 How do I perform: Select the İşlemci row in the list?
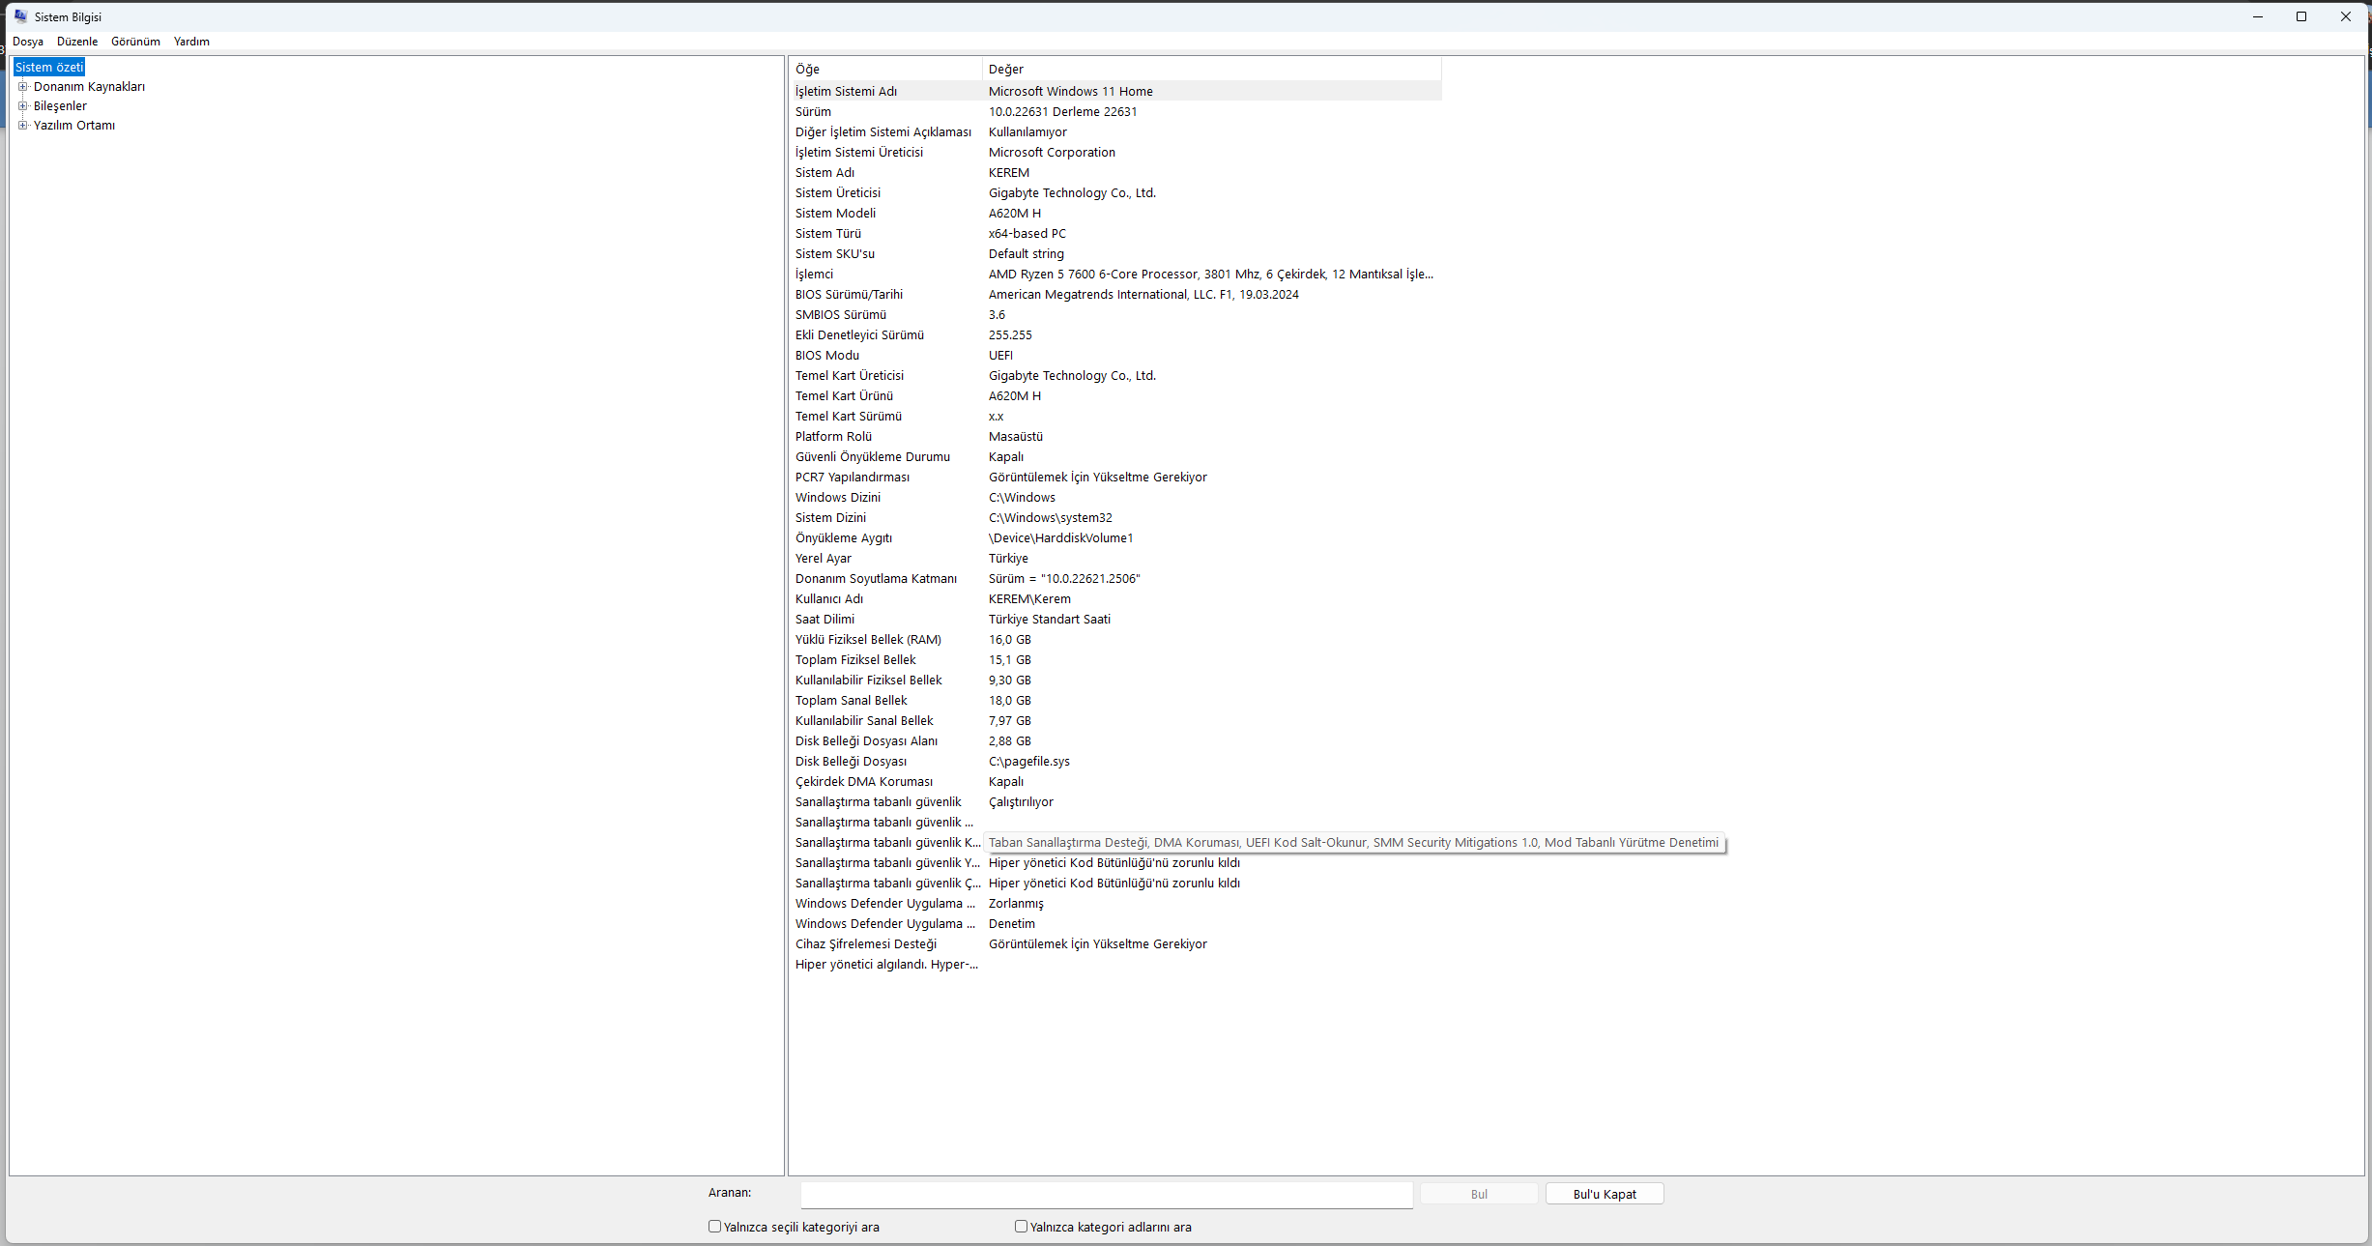814,275
